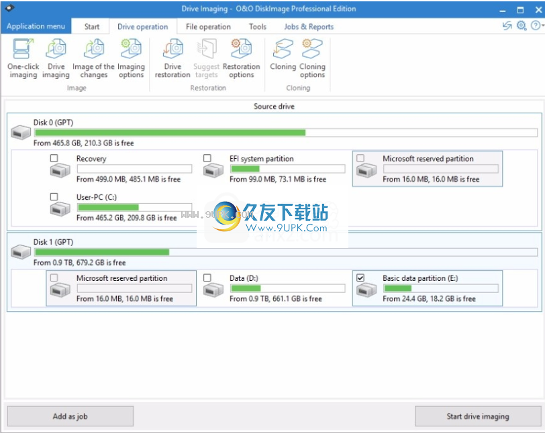Open settings gear icon at top right

point(522,25)
